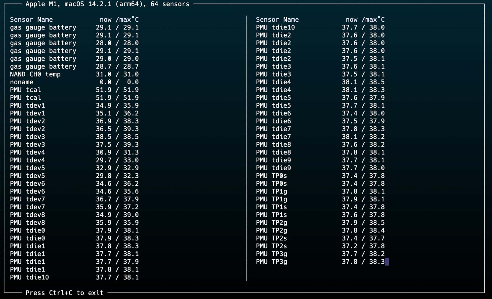This screenshot has width=492, height=299.
Task: Select the PMU tdie4 value 38.1 / 38.5
Action: [x=363, y=82]
